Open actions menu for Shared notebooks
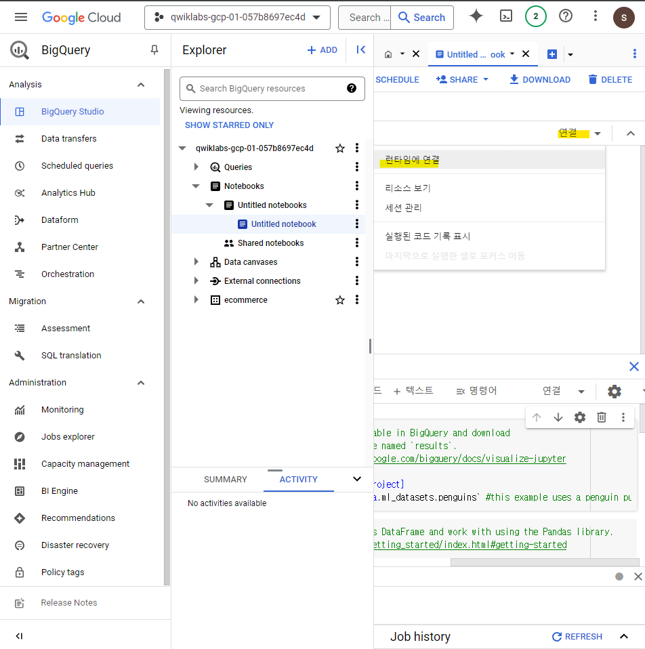 [357, 243]
